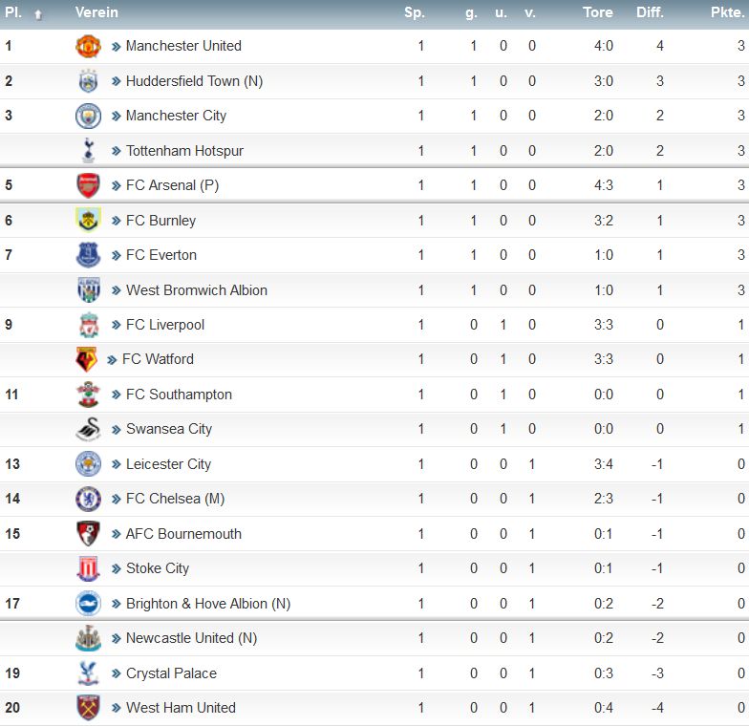Click the Tore column header
This screenshot has height=726, width=749.
point(598,12)
